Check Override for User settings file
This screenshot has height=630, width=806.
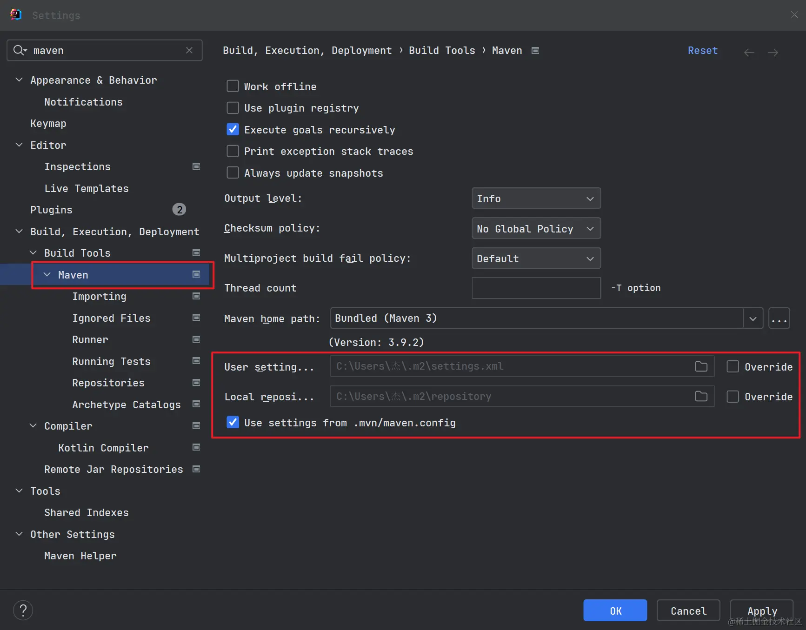733,366
